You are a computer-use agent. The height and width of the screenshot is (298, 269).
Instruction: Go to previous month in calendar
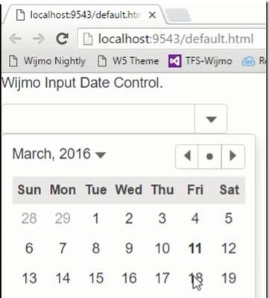pyautogui.click(x=187, y=156)
